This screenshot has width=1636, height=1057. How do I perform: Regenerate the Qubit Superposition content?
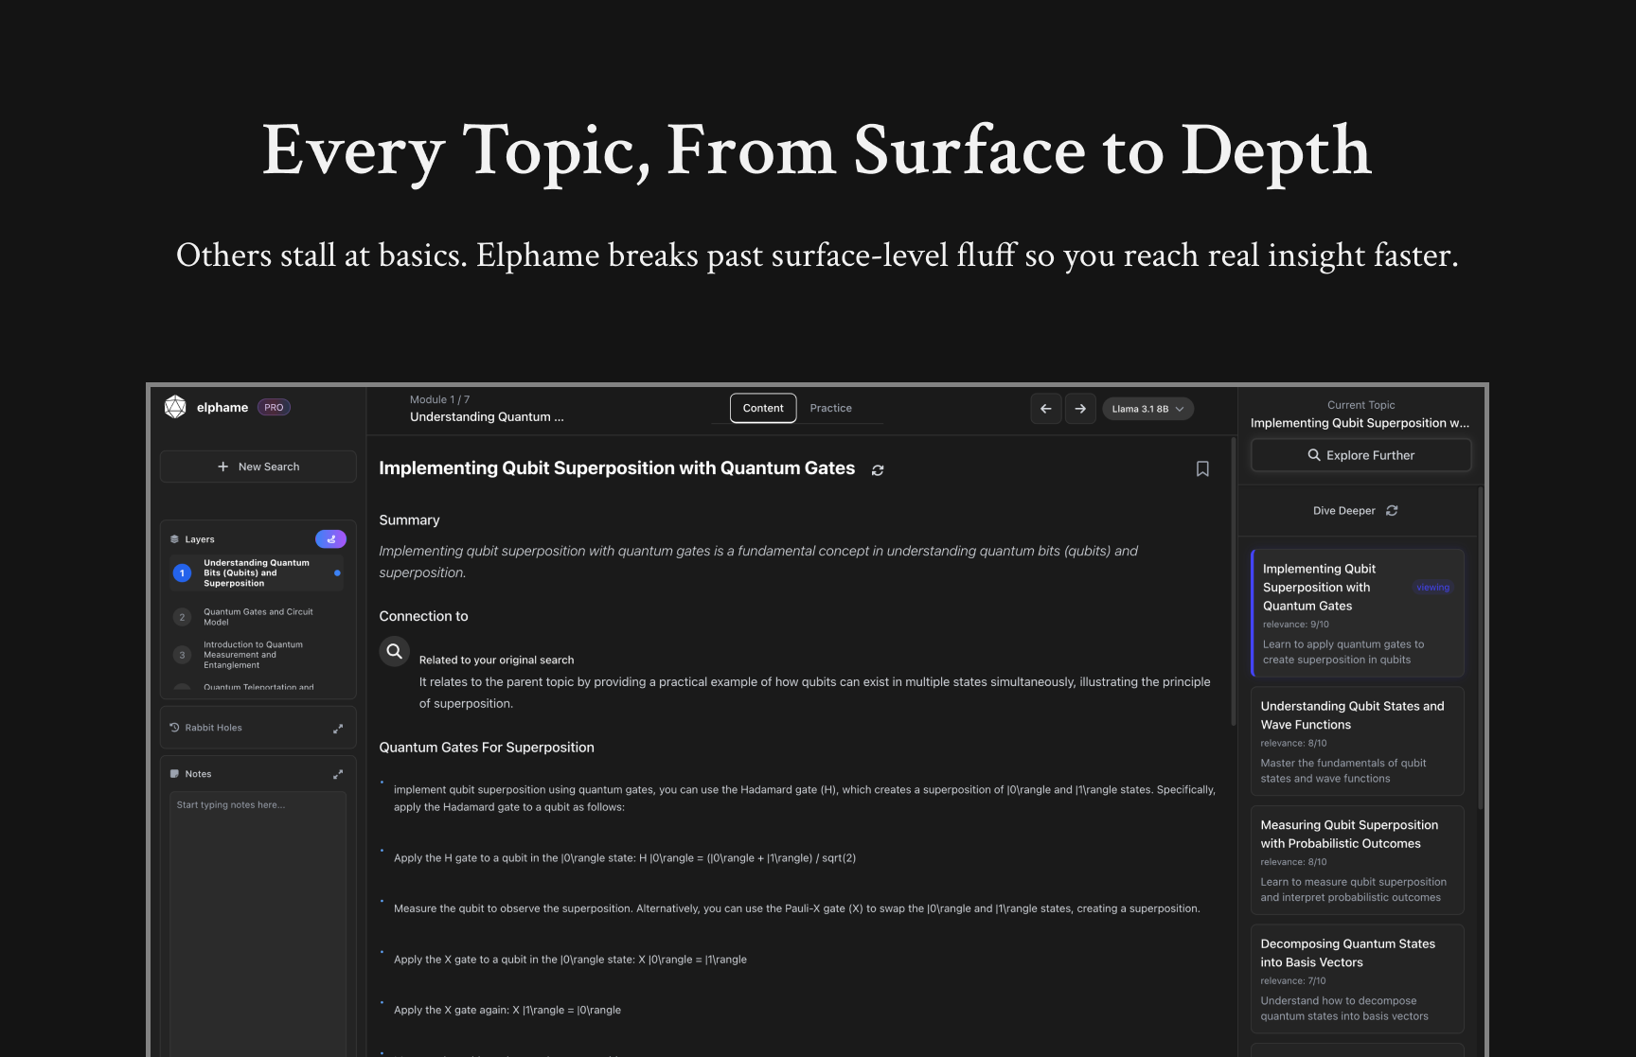click(x=878, y=469)
